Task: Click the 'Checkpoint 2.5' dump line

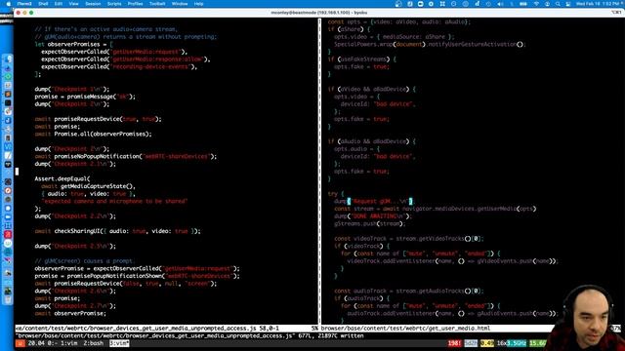Action: tap(75, 246)
